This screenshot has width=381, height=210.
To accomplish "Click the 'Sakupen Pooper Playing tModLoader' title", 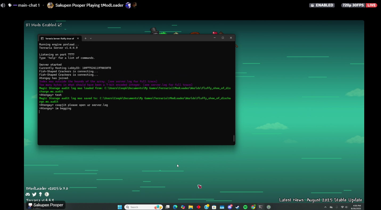I will (x=89, y=5).
